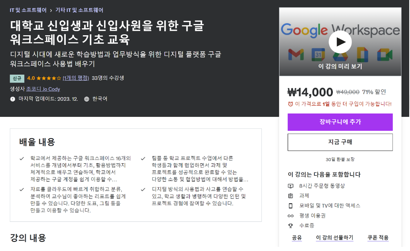Click 30일 환불 보장 text
Image resolution: width=410 pixels, height=251 pixels.
click(x=340, y=159)
